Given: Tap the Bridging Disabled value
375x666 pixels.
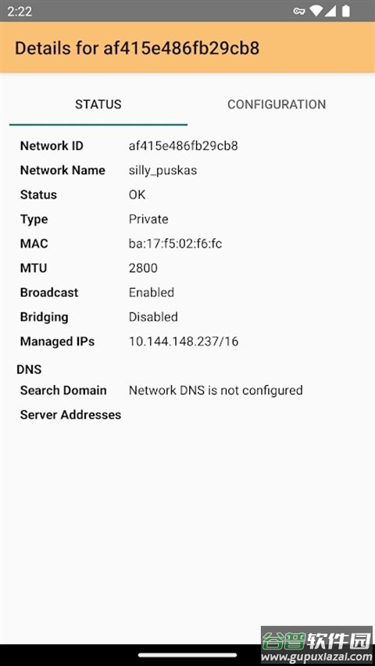Looking at the screenshot, I should [153, 317].
